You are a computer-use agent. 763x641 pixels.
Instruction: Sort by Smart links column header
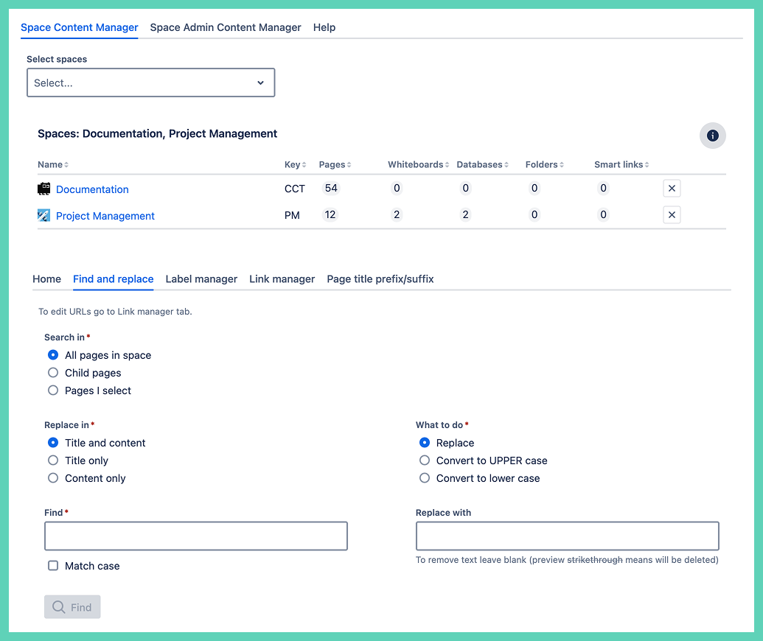tap(621, 165)
